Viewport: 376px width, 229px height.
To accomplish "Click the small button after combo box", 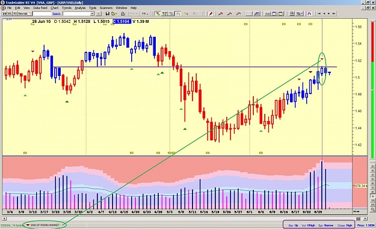I will [x=98, y=14].
